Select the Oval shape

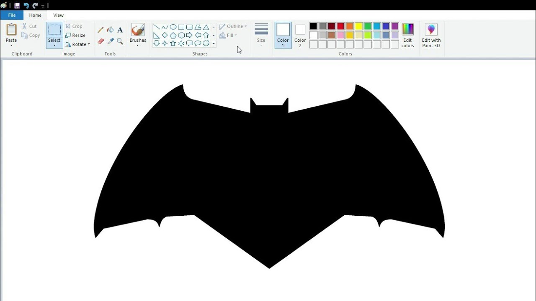point(173,27)
